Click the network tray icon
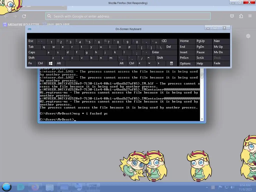The image size is (256, 192). pyautogui.click(x=226, y=187)
